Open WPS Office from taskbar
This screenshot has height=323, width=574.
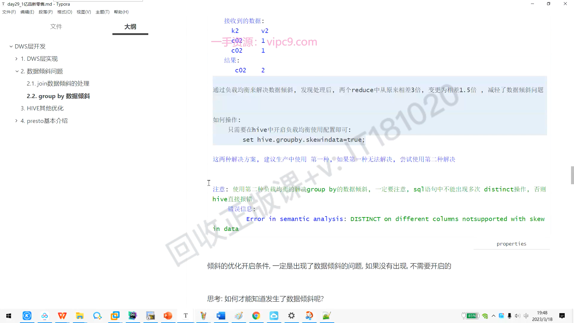tap(62, 316)
